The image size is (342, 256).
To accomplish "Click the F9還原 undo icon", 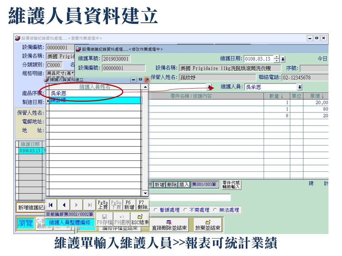I will point(122,219).
